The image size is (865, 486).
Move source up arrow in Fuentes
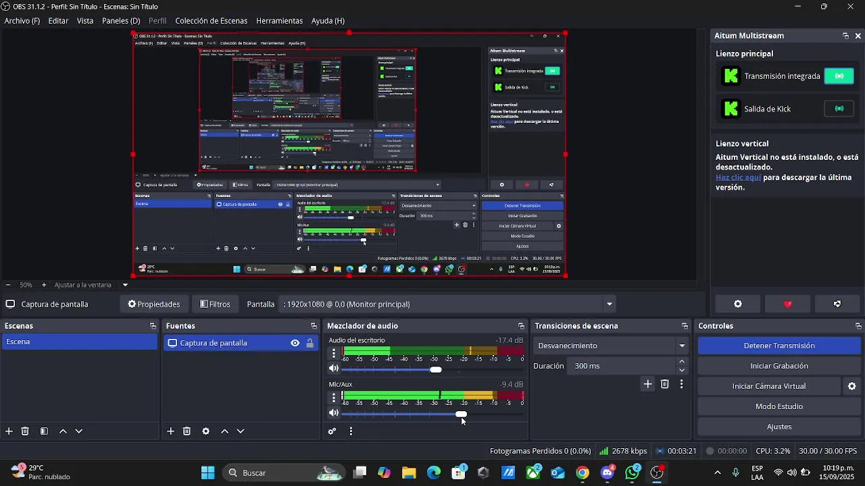(225, 431)
